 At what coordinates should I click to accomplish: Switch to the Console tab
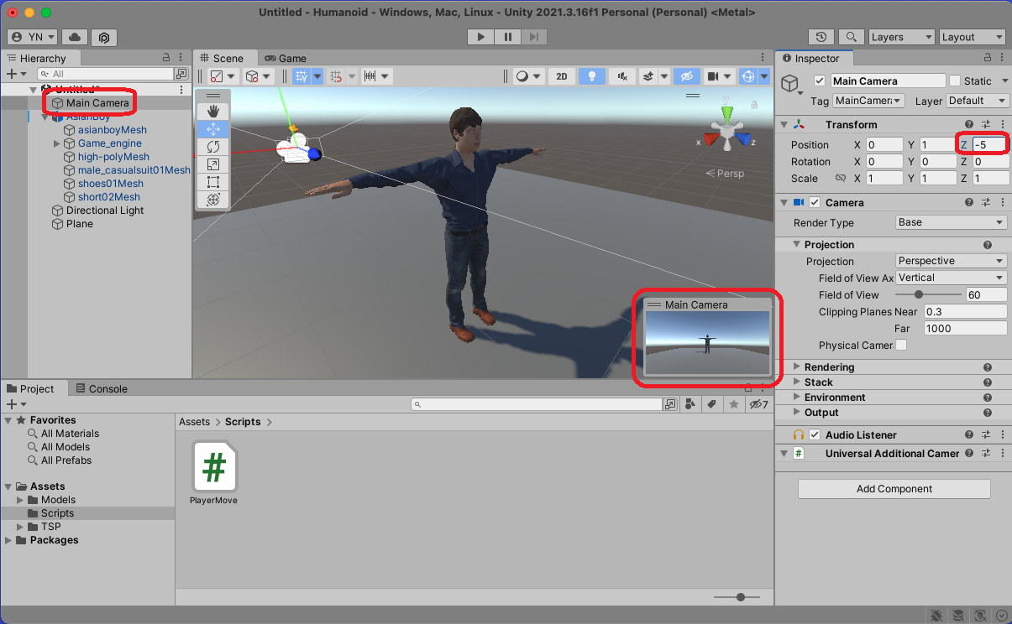point(102,389)
